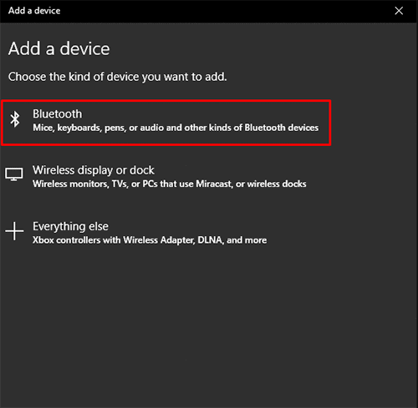
Task: Click 'Wireless Adapter' text in last option
Action: coord(159,240)
